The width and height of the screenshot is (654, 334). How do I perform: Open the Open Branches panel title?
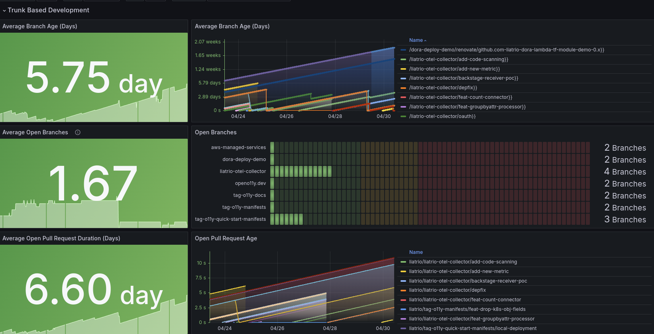coord(216,132)
